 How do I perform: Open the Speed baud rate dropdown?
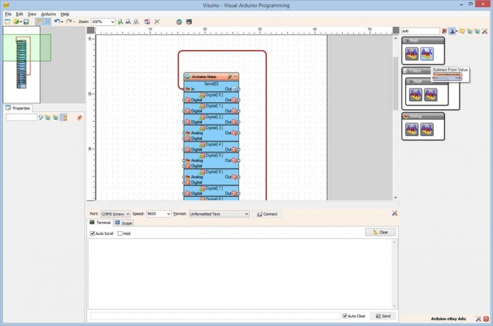coord(168,214)
